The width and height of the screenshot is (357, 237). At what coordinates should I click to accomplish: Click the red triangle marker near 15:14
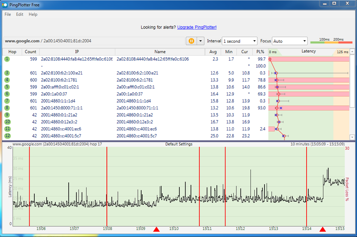(323, 230)
